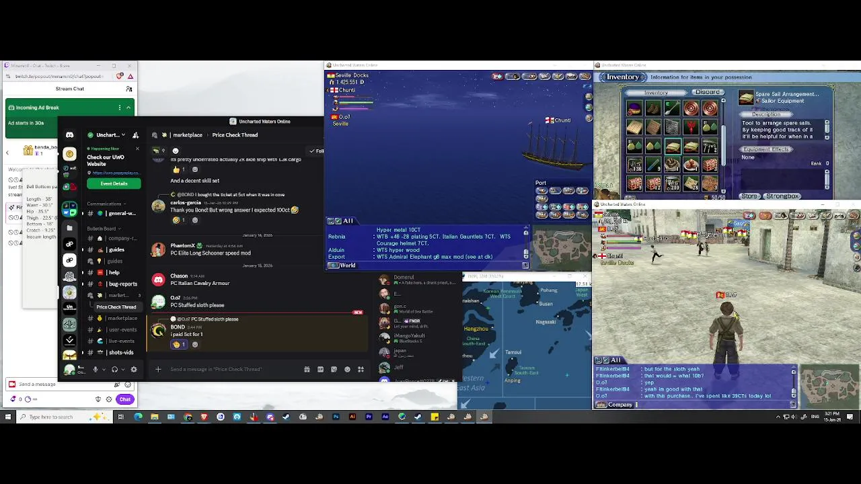Open Photoshop from the taskbar

(336, 417)
